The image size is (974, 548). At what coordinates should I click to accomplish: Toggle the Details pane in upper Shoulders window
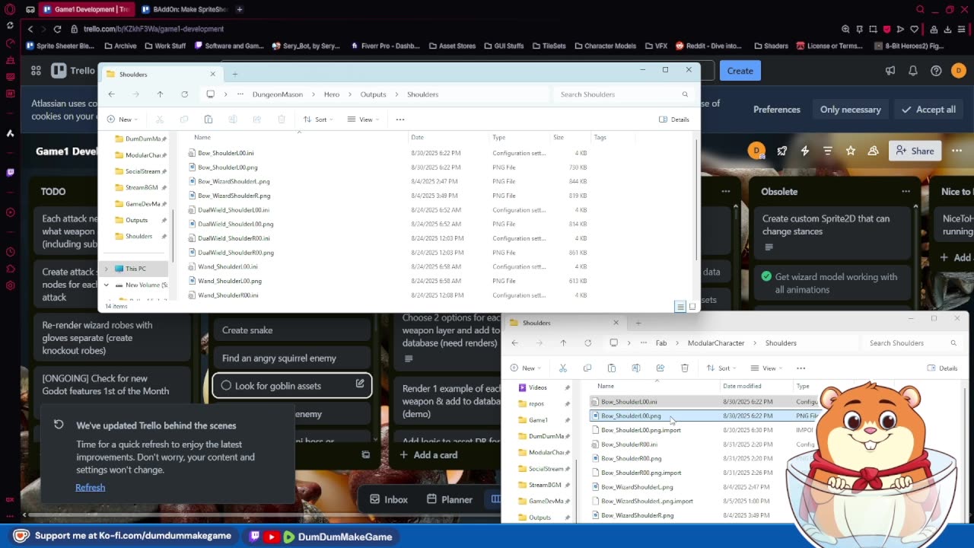[x=674, y=119]
